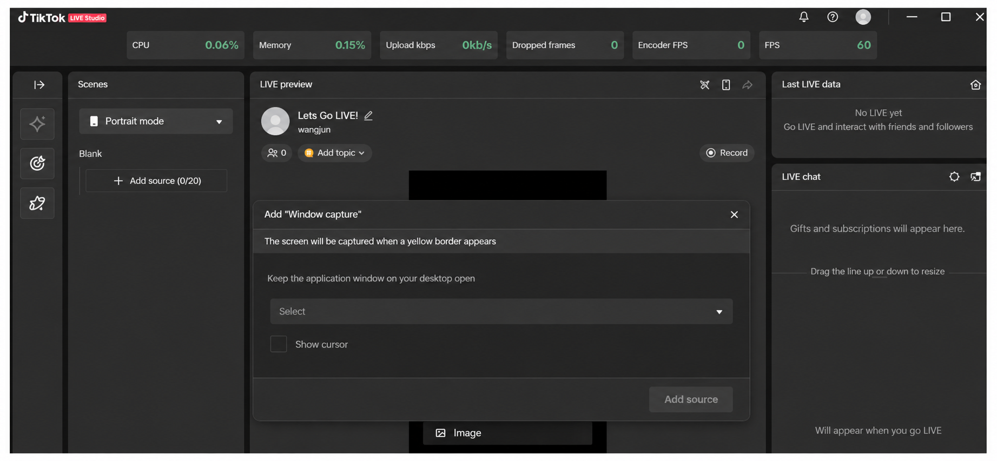Click the streamer profile picture in preview

(275, 121)
